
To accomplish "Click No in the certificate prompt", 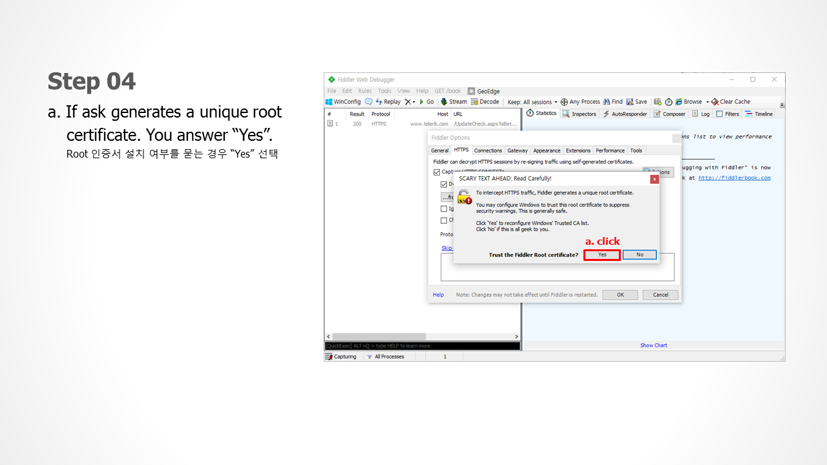I will (640, 254).
